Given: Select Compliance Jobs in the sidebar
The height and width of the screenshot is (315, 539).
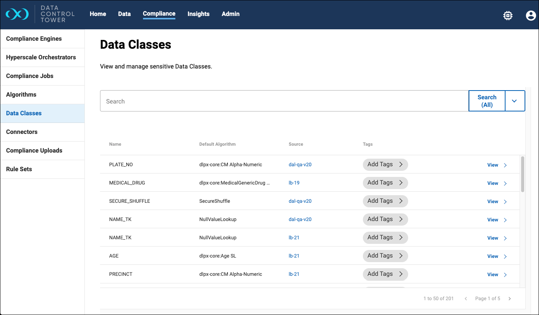Looking at the screenshot, I should coord(30,76).
